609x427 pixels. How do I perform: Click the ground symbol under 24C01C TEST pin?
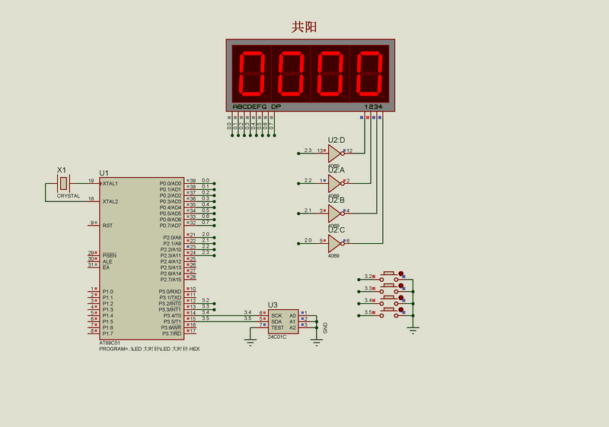pyautogui.click(x=250, y=343)
